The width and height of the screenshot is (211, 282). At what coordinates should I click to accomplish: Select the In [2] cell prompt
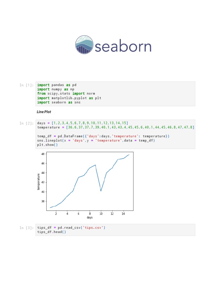27,123
